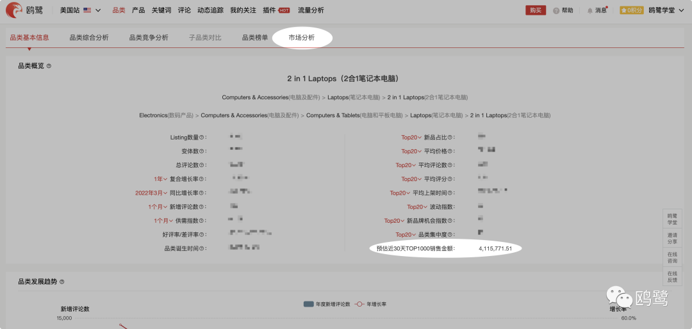Switch to 品类综合分析 tab
Viewport: 692px width, 329px height.
pyautogui.click(x=89, y=38)
